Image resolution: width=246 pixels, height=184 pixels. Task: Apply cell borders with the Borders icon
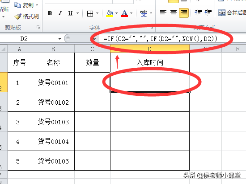tap(90, 13)
